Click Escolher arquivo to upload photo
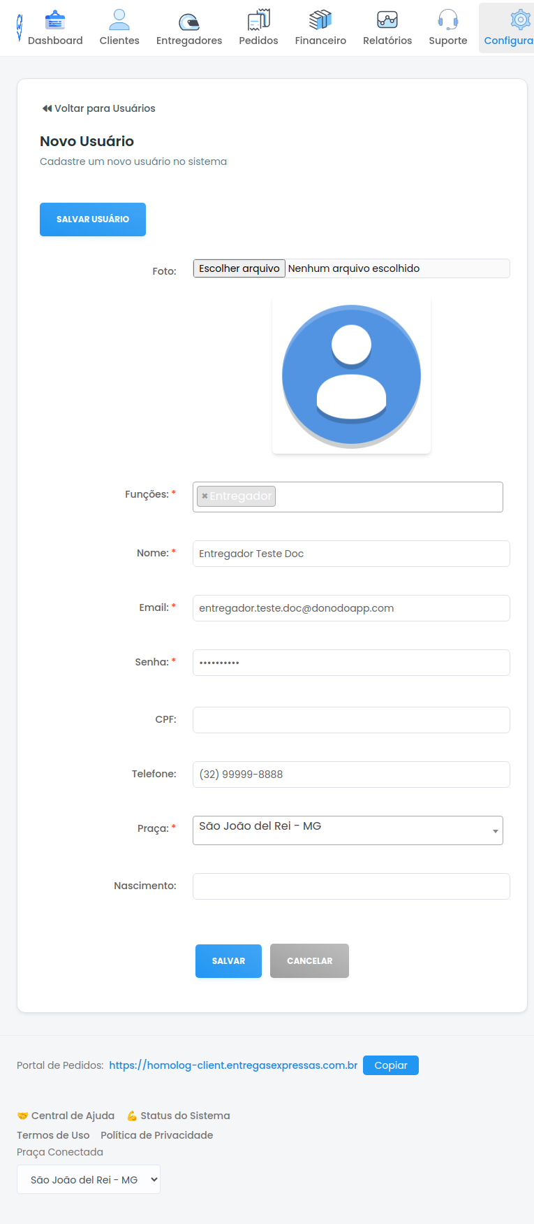This screenshot has height=1224, width=534. (239, 268)
